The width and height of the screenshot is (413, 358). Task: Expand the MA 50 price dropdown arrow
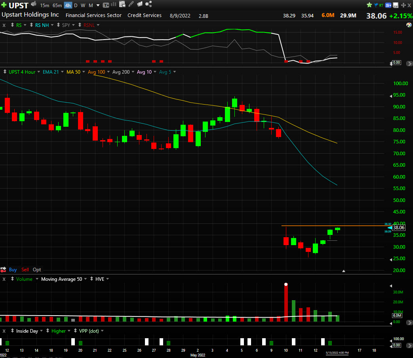(x=84, y=72)
